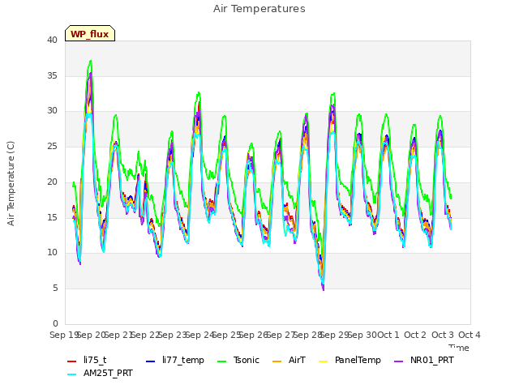Image resolution: width=519 pixels, height=389 pixels.
Task: Click the Oct 1 x-axis date label
Action: pyautogui.click(x=388, y=335)
